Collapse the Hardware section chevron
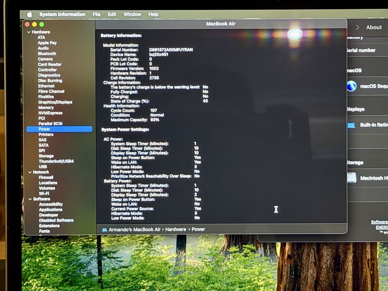This screenshot has height=291, width=388. (29, 32)
